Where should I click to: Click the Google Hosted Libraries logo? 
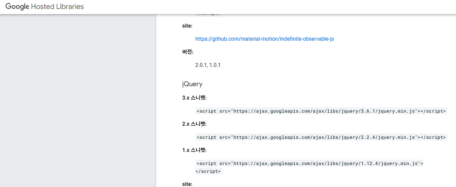pyautogui.click(x=45, y=7)
